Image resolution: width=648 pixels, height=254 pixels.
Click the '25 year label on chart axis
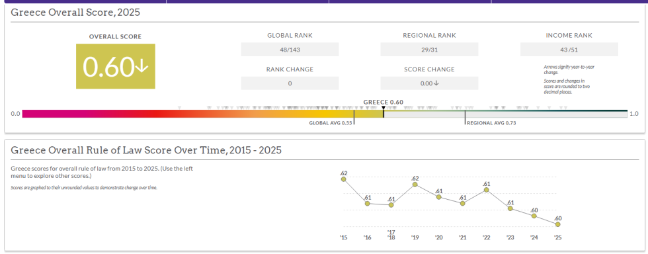[558, 238]
